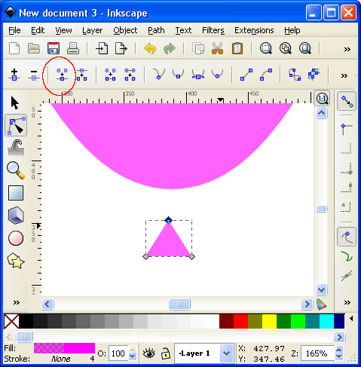Join selected endnodes with new segment
Screen dimensions: 361x367
(x=111, y=75)
